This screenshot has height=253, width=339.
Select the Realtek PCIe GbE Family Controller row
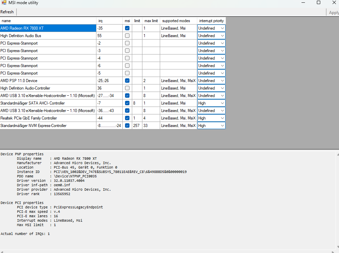(48, 118)
